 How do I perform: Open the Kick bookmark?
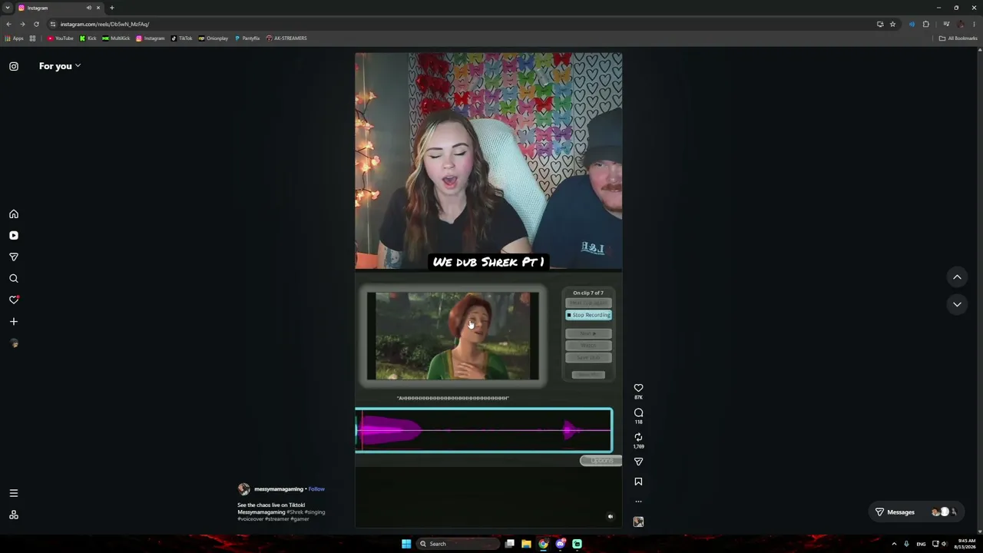[88, 38]
